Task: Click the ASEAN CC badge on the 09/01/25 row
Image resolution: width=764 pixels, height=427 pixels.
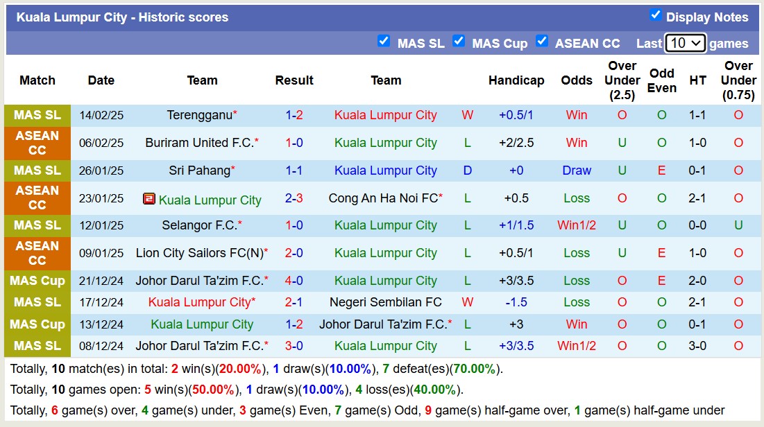Action: point(37,253)
